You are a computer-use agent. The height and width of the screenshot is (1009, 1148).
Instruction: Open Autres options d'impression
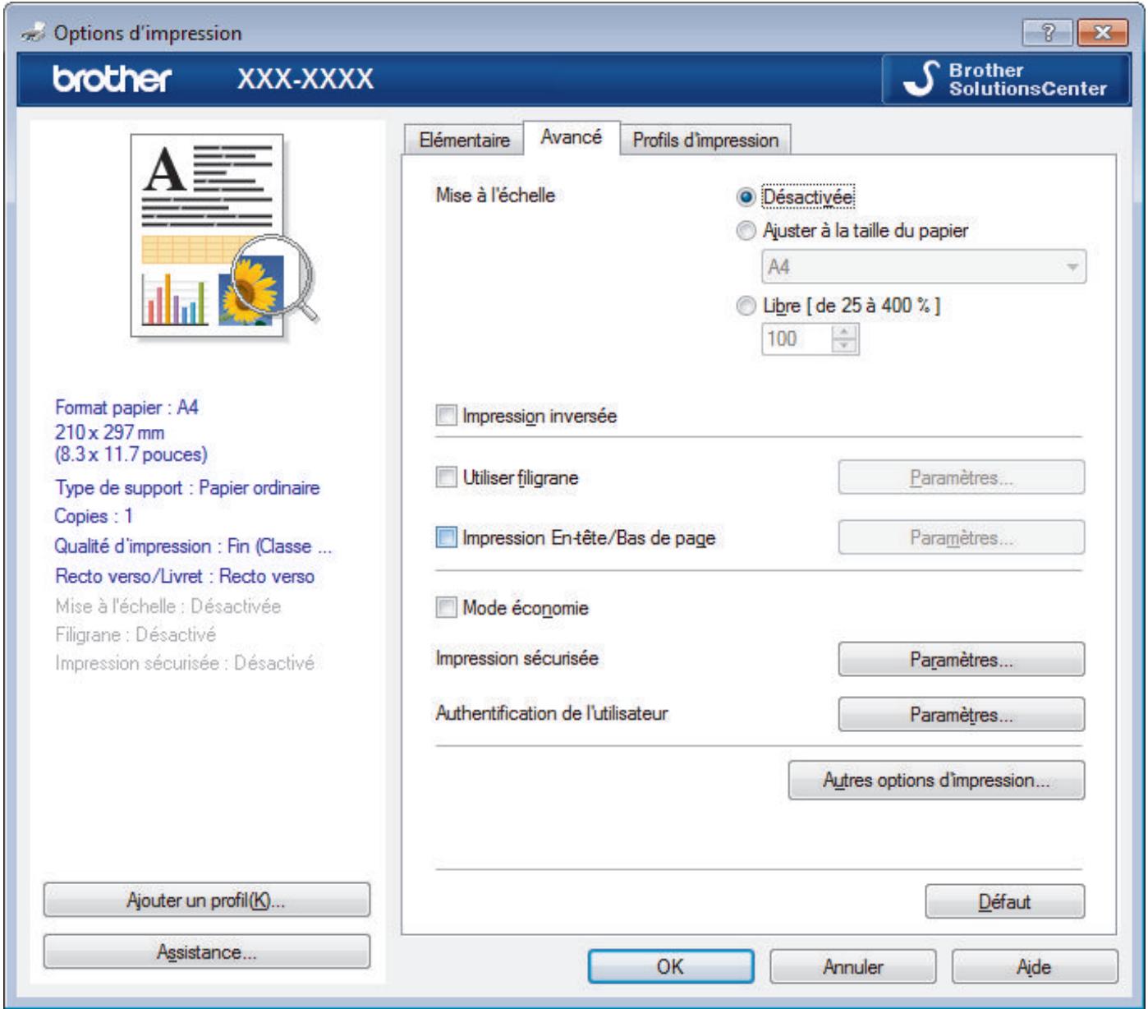(x=936, y=780)
